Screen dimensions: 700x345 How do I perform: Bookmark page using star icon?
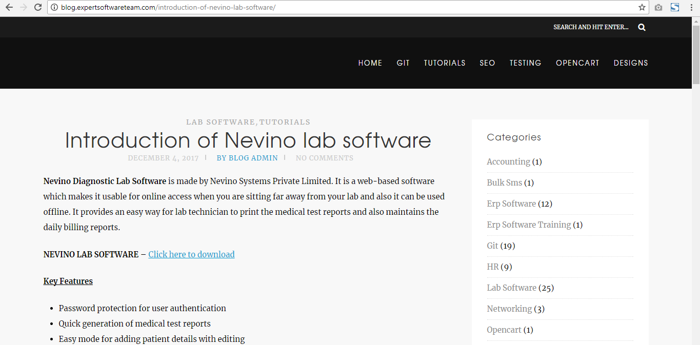(642, 7)
